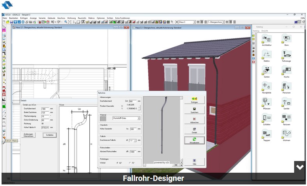
Task: Open the Sichten menu
Action: (110, 18)
